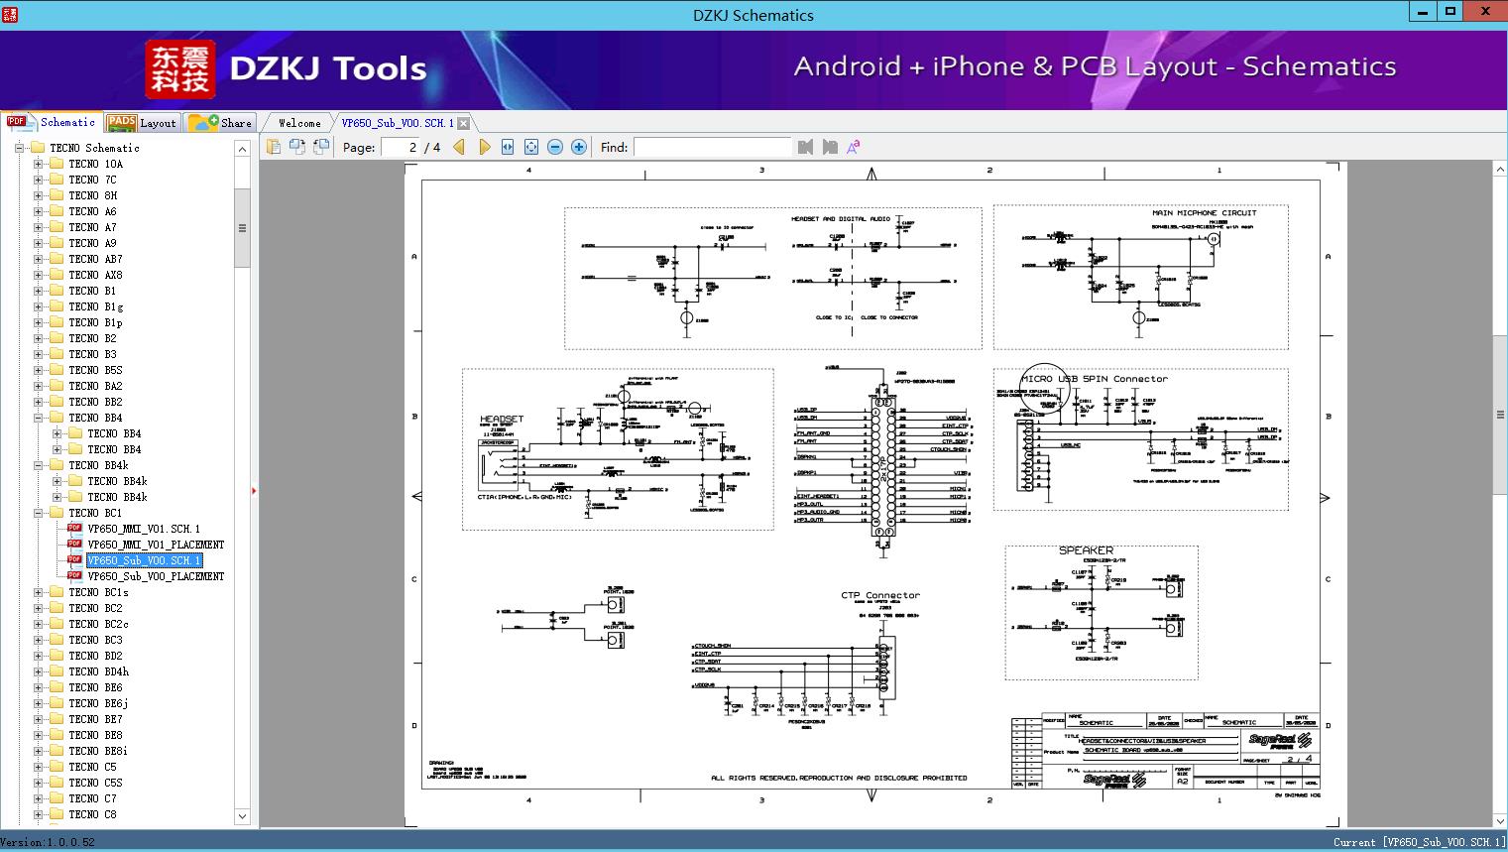Switch to the Schematic tab
This screenshot has height=852, width=1508.
click(52, 122)
